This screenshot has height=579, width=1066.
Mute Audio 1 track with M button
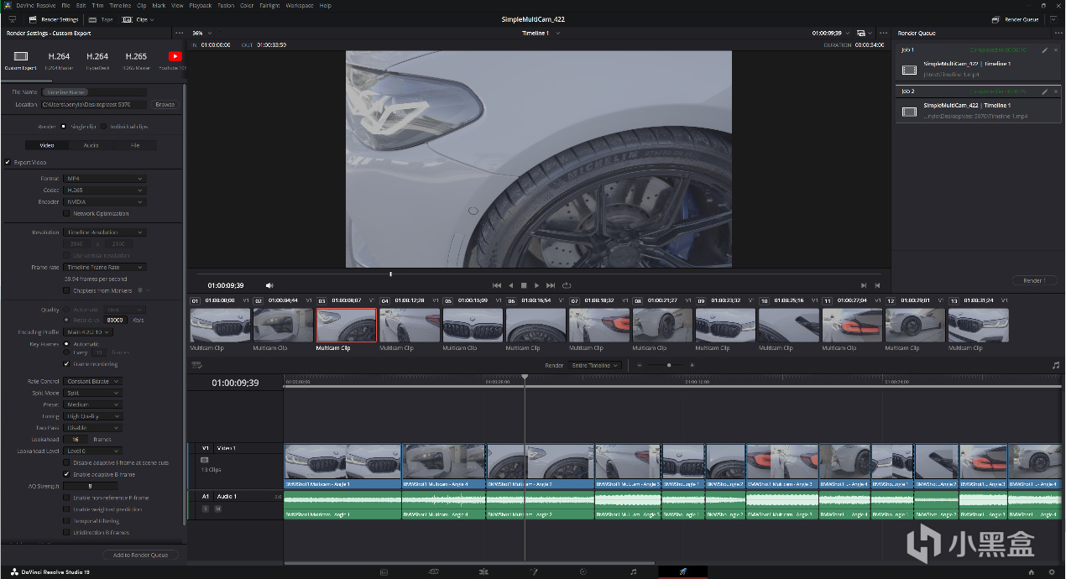[x=217, y=509]
